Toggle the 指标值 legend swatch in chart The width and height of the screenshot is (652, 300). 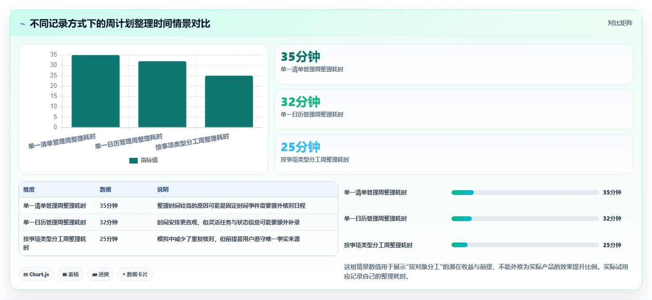(x=134, y=161)
